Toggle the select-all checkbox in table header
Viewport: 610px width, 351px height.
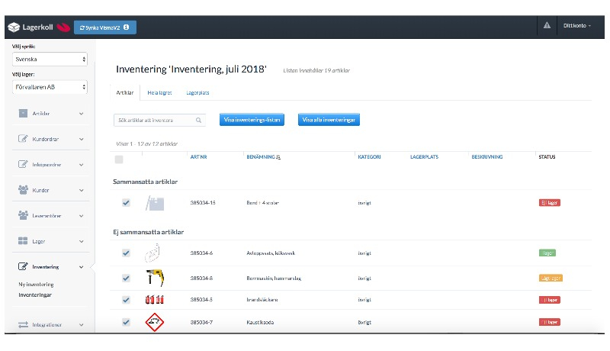tap(119, 159)
